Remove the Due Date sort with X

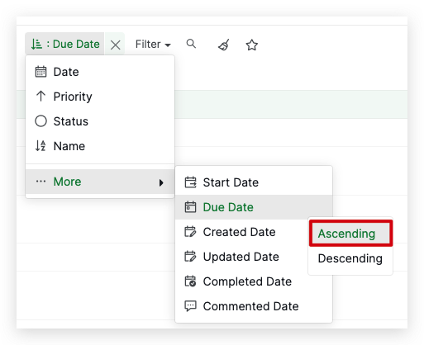click(115, 45)
